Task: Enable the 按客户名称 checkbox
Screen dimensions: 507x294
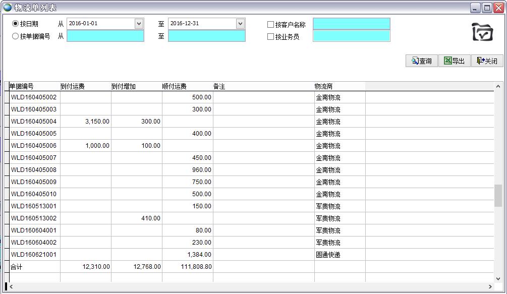Action: click(x=271, y=24)
